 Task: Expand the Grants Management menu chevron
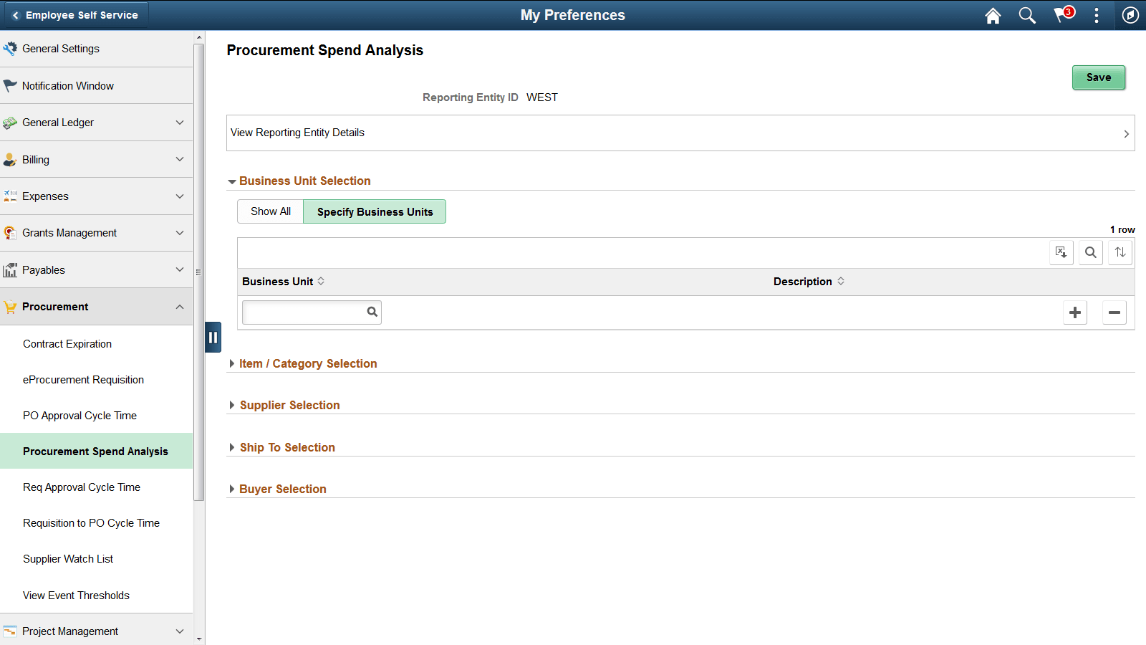[x=180, y=232]
